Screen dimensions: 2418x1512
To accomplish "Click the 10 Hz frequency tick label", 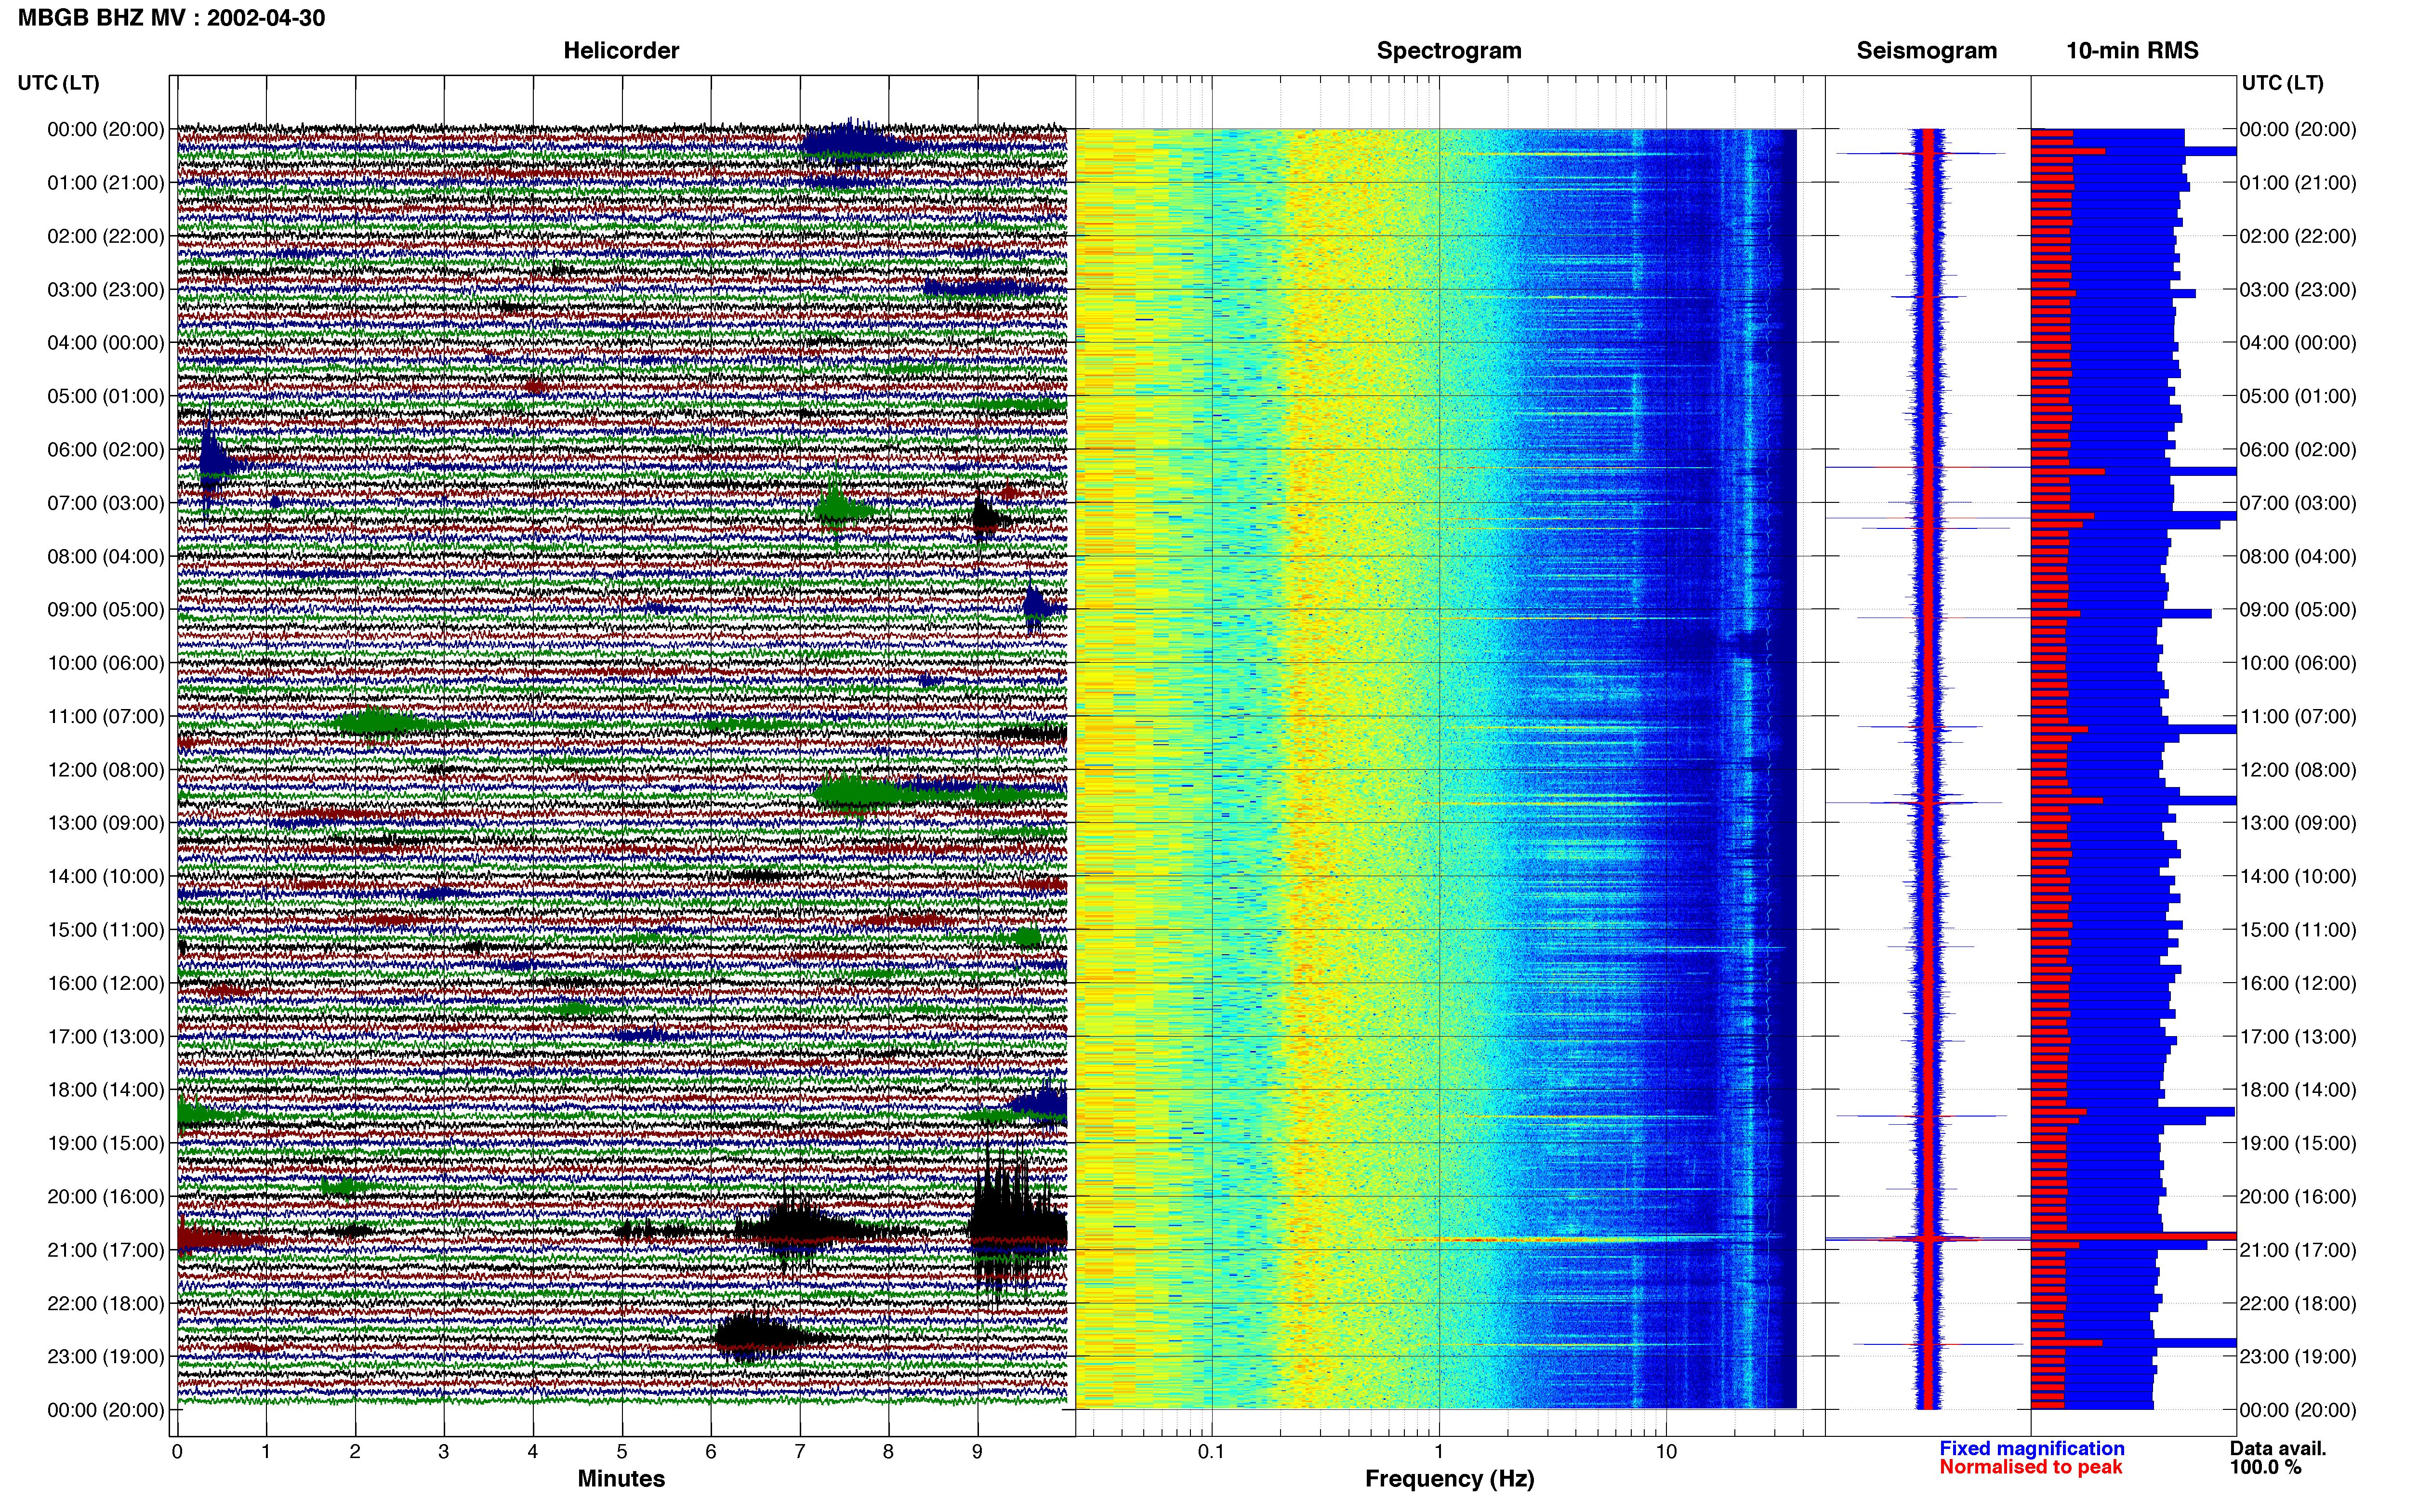I will pyautogui.click(x=1665, y=1452).
